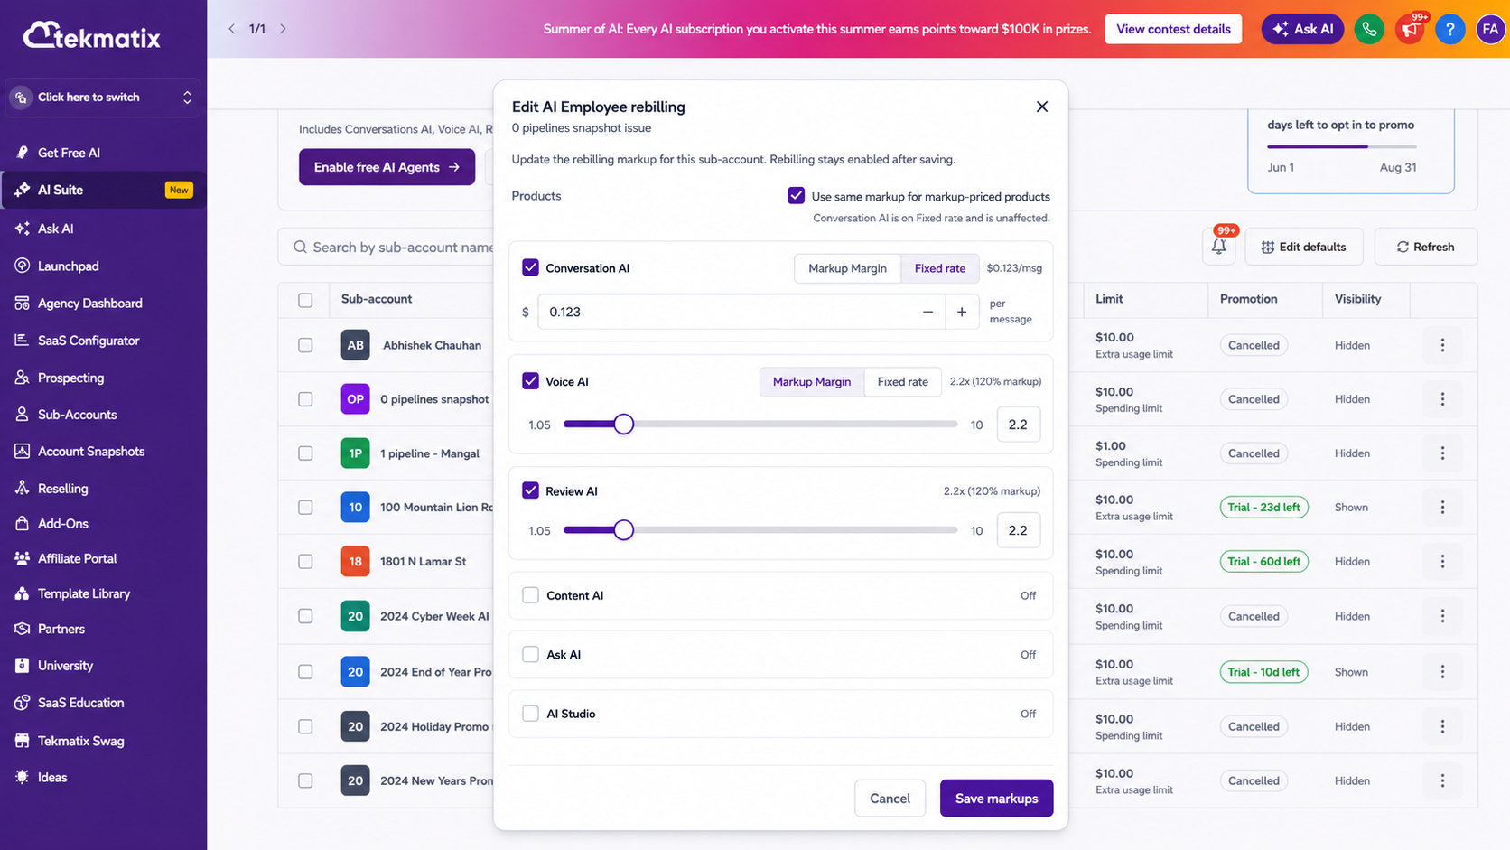The image size is (1510, 850).
Task: Click Edit defaults button
Action: [x=1303, y=247]
